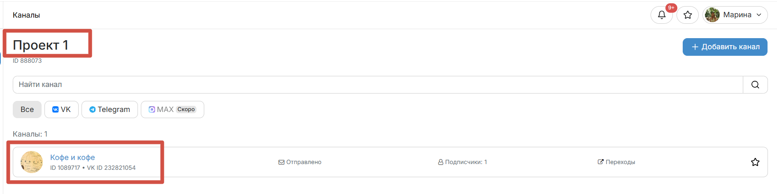
Task: Click the Отправлено envelope icon
Action: click(281, 162)
